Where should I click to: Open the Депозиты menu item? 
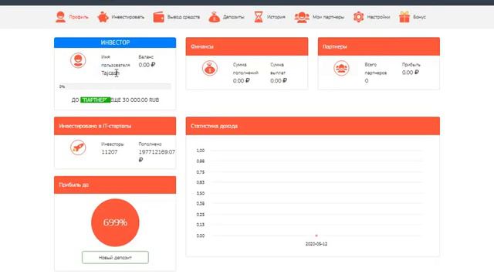coord(233,17)
